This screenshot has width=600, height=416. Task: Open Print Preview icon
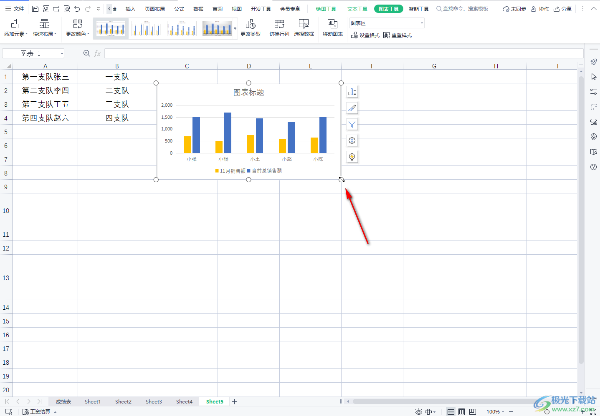[x=67, y=9]
